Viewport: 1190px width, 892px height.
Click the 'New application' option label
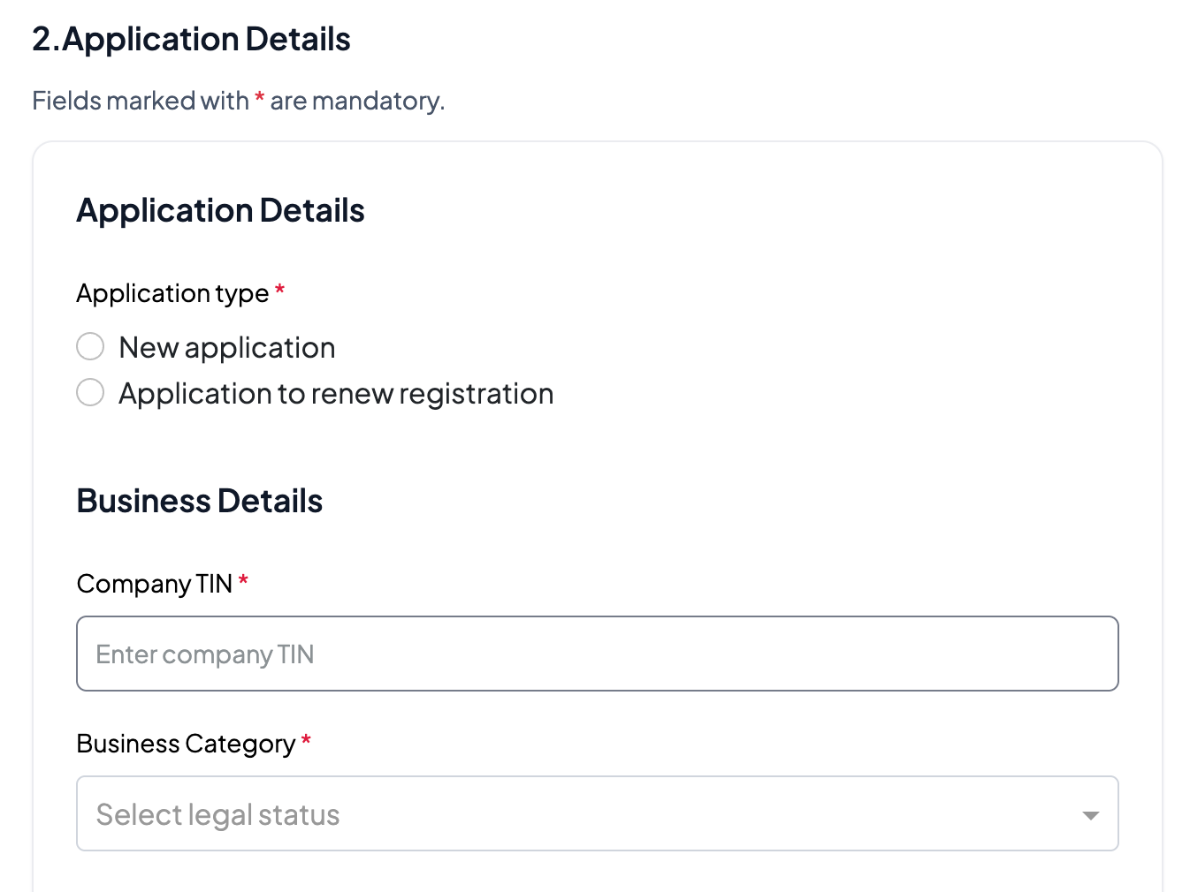(227, 348)
